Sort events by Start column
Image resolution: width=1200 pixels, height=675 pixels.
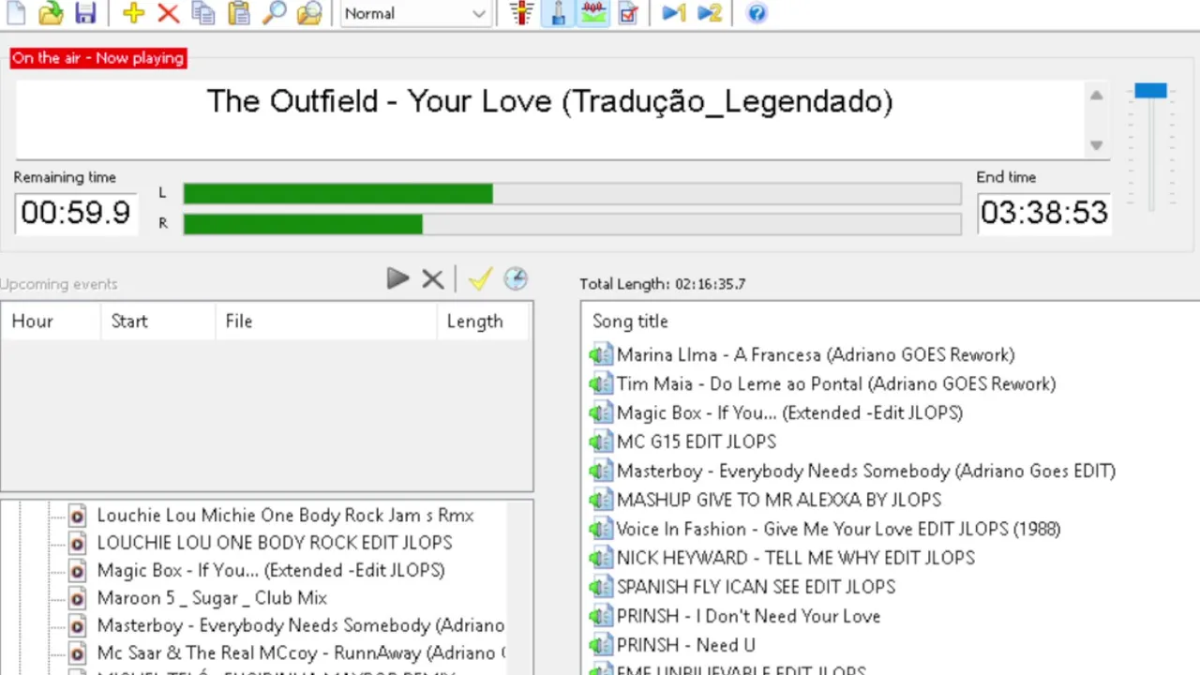158,321
